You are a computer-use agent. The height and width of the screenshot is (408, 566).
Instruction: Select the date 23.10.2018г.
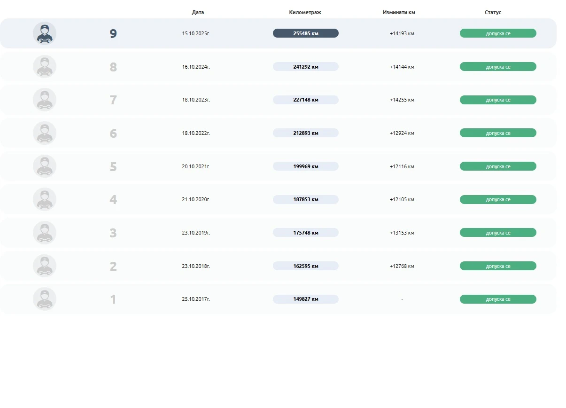196,266
